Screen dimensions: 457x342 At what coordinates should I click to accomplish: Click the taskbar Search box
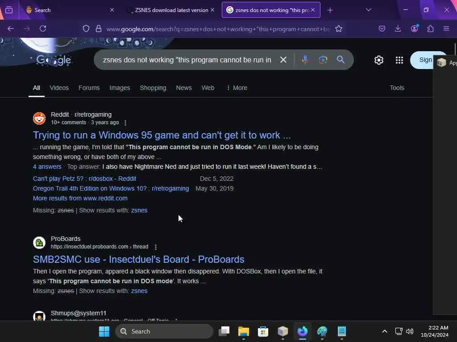pyautogui.click(x=164, y=331)
